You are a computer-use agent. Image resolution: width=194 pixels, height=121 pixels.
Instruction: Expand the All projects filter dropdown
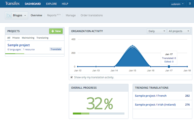[x=179, y=31]
